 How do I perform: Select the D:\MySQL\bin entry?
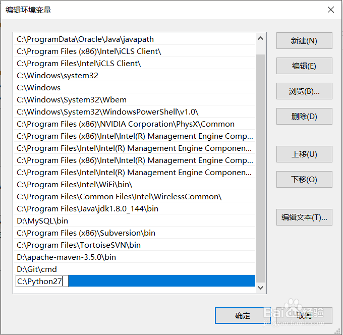tap(134, 221)
